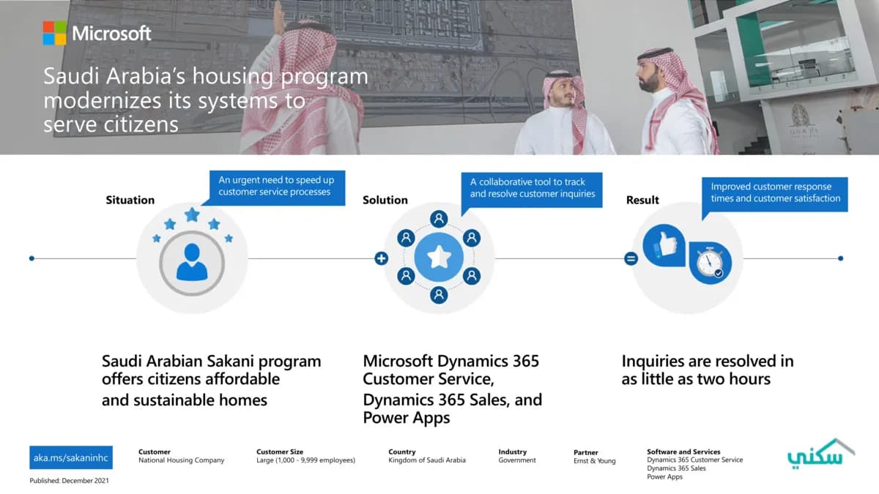Click the Situation heading
The height and width of the screenshot is (494, 879).
coord(130,200)
